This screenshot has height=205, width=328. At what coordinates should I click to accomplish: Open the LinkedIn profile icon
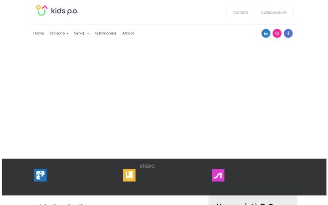pyautogui.click(x=266, y=33)
